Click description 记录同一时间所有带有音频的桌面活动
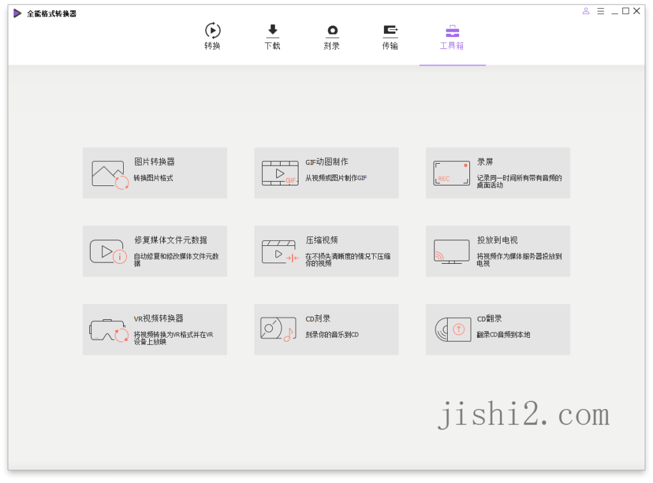Image resolution: width=653 pixels, height=483 pixels. click(519, 182)
